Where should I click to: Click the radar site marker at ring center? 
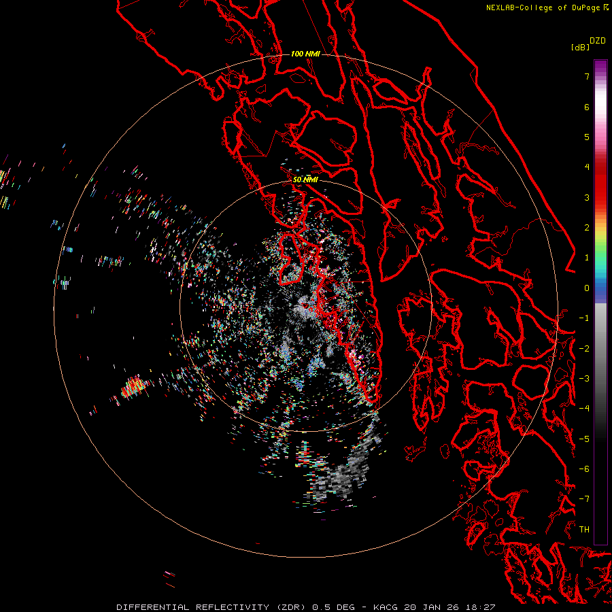(x=305, y=305)
